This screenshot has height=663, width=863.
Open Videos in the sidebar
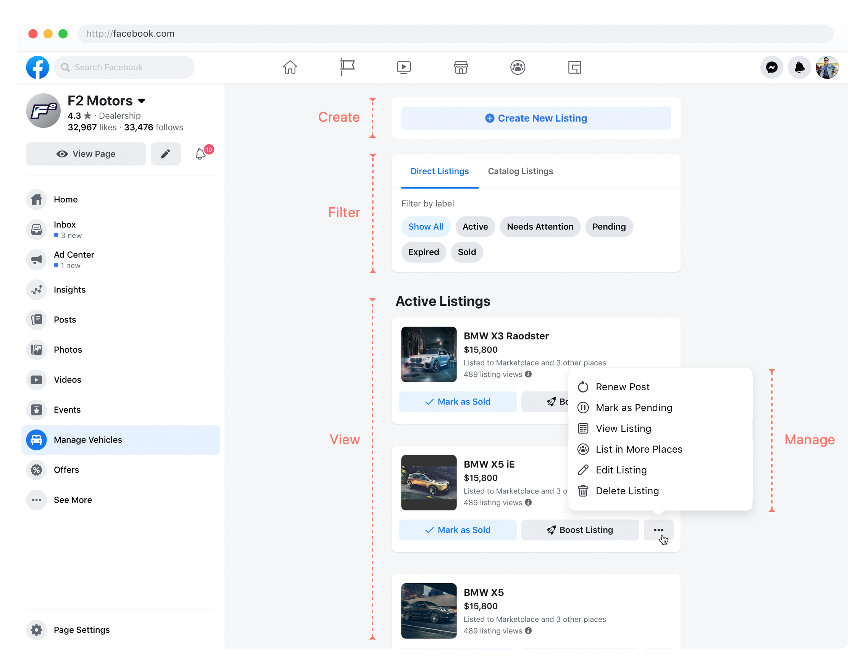coord(120,379)
